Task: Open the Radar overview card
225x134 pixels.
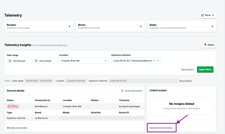Action: (182, 26)
